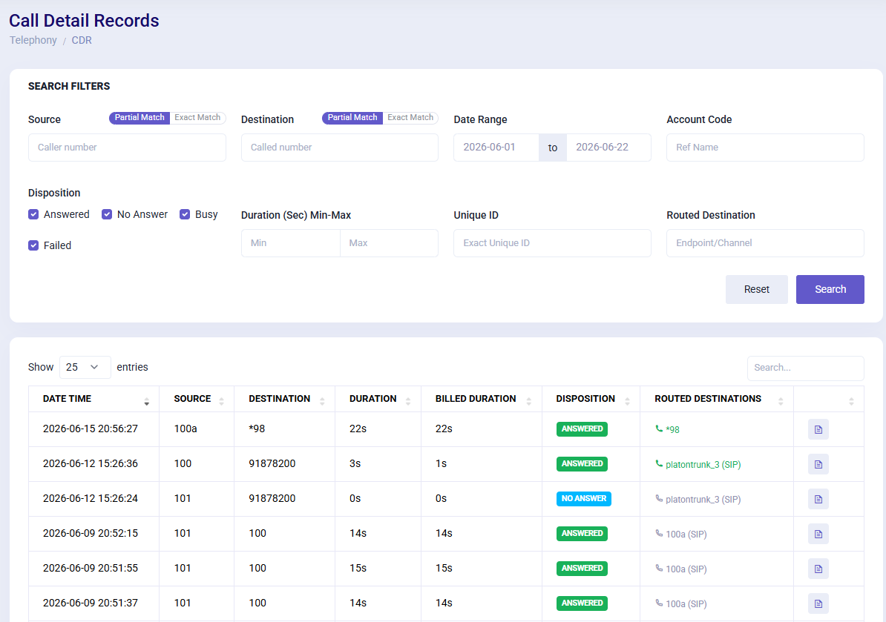
Task: Open the Show entries dropdown
Action: [x=85, y=368]
